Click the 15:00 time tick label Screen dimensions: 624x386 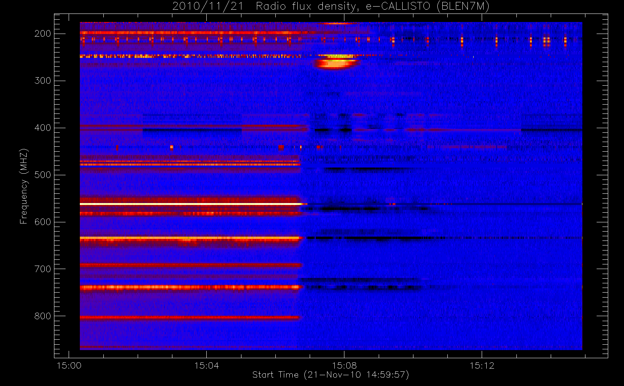click(x=69, y=366)
